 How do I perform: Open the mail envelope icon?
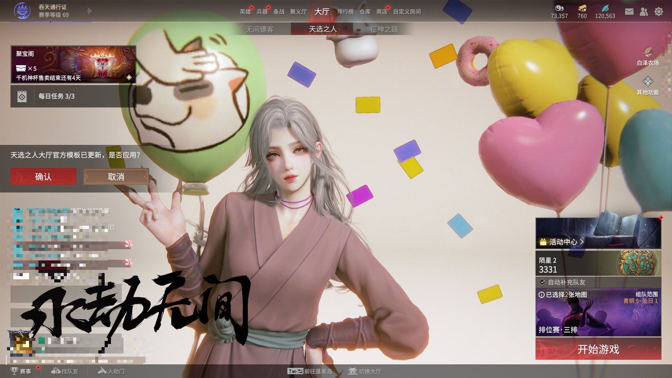coord(629,12)
